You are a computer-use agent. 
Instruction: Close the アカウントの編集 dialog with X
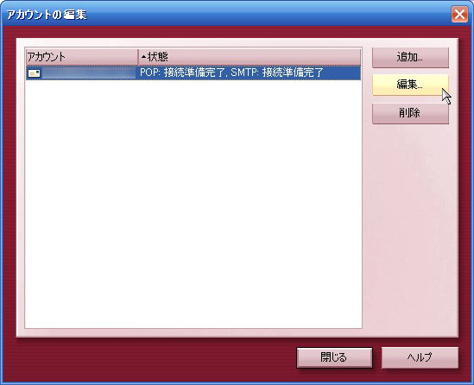coord(459,14)
